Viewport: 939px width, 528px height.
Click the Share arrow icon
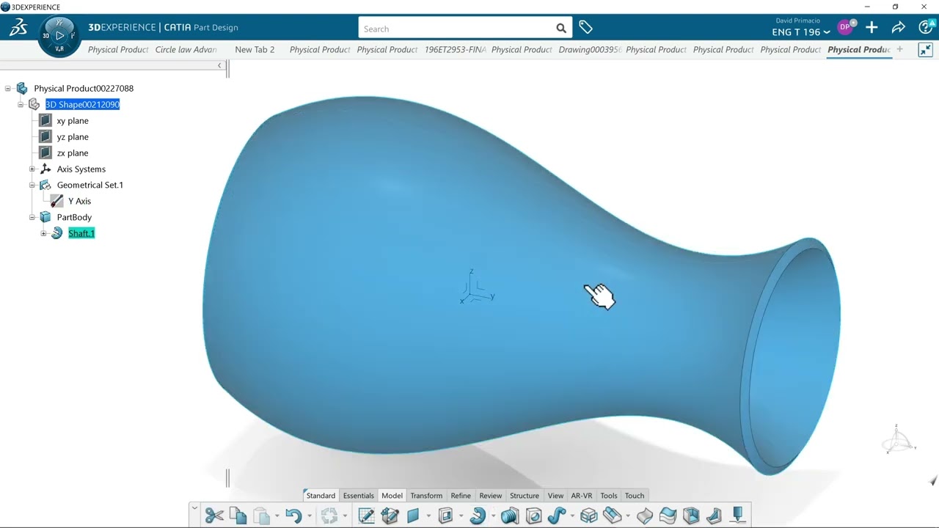click(898, 28)
